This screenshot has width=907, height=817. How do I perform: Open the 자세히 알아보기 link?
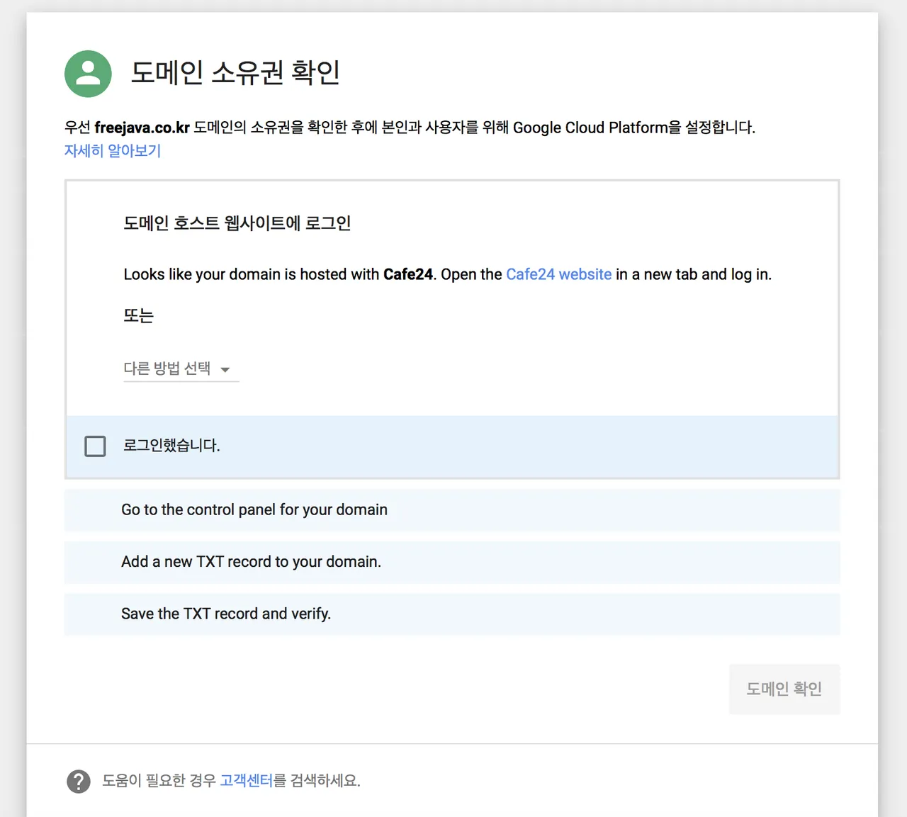[x=113, y=151]
